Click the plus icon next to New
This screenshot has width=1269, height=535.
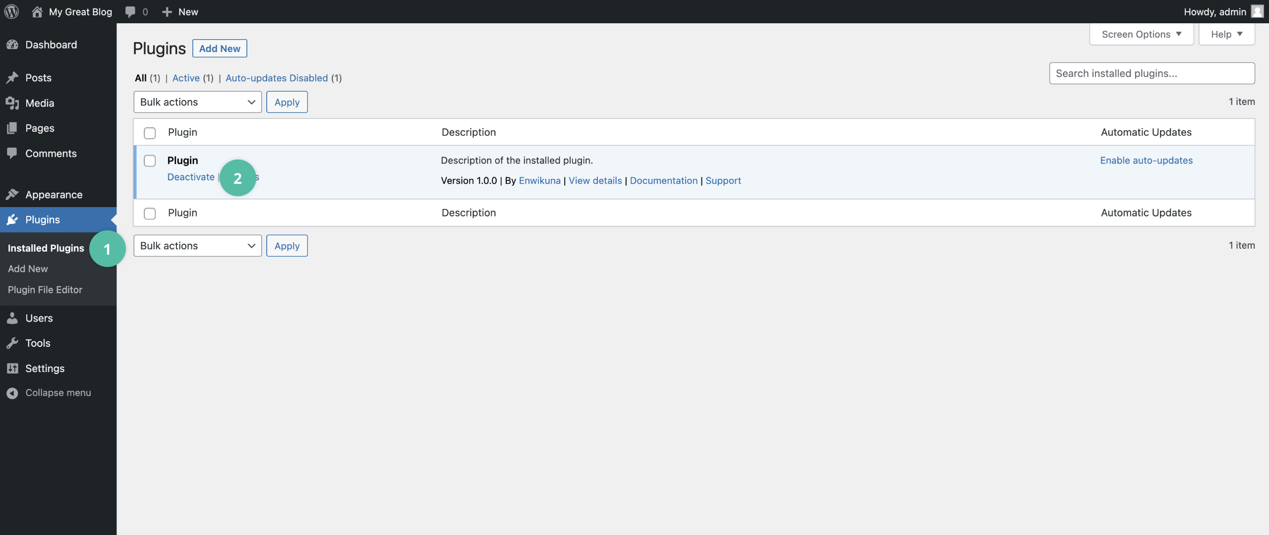click(x=167, y=12)
